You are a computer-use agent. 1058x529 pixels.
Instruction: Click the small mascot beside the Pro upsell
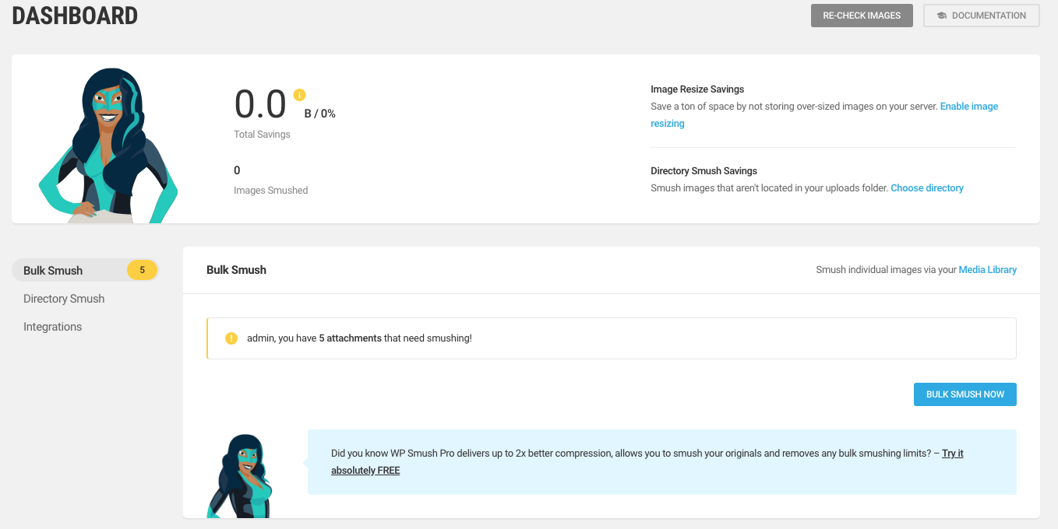(241, 475)
